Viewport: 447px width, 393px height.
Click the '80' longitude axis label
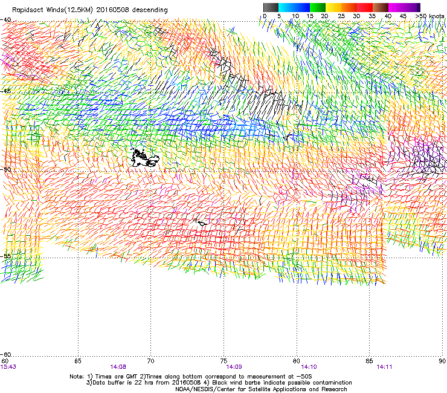tap(297, 361)
